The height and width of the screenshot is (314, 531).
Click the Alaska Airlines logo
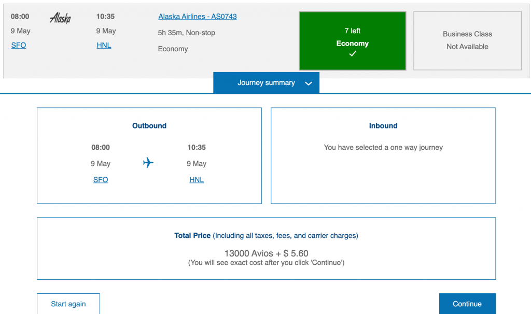point(60,18)
